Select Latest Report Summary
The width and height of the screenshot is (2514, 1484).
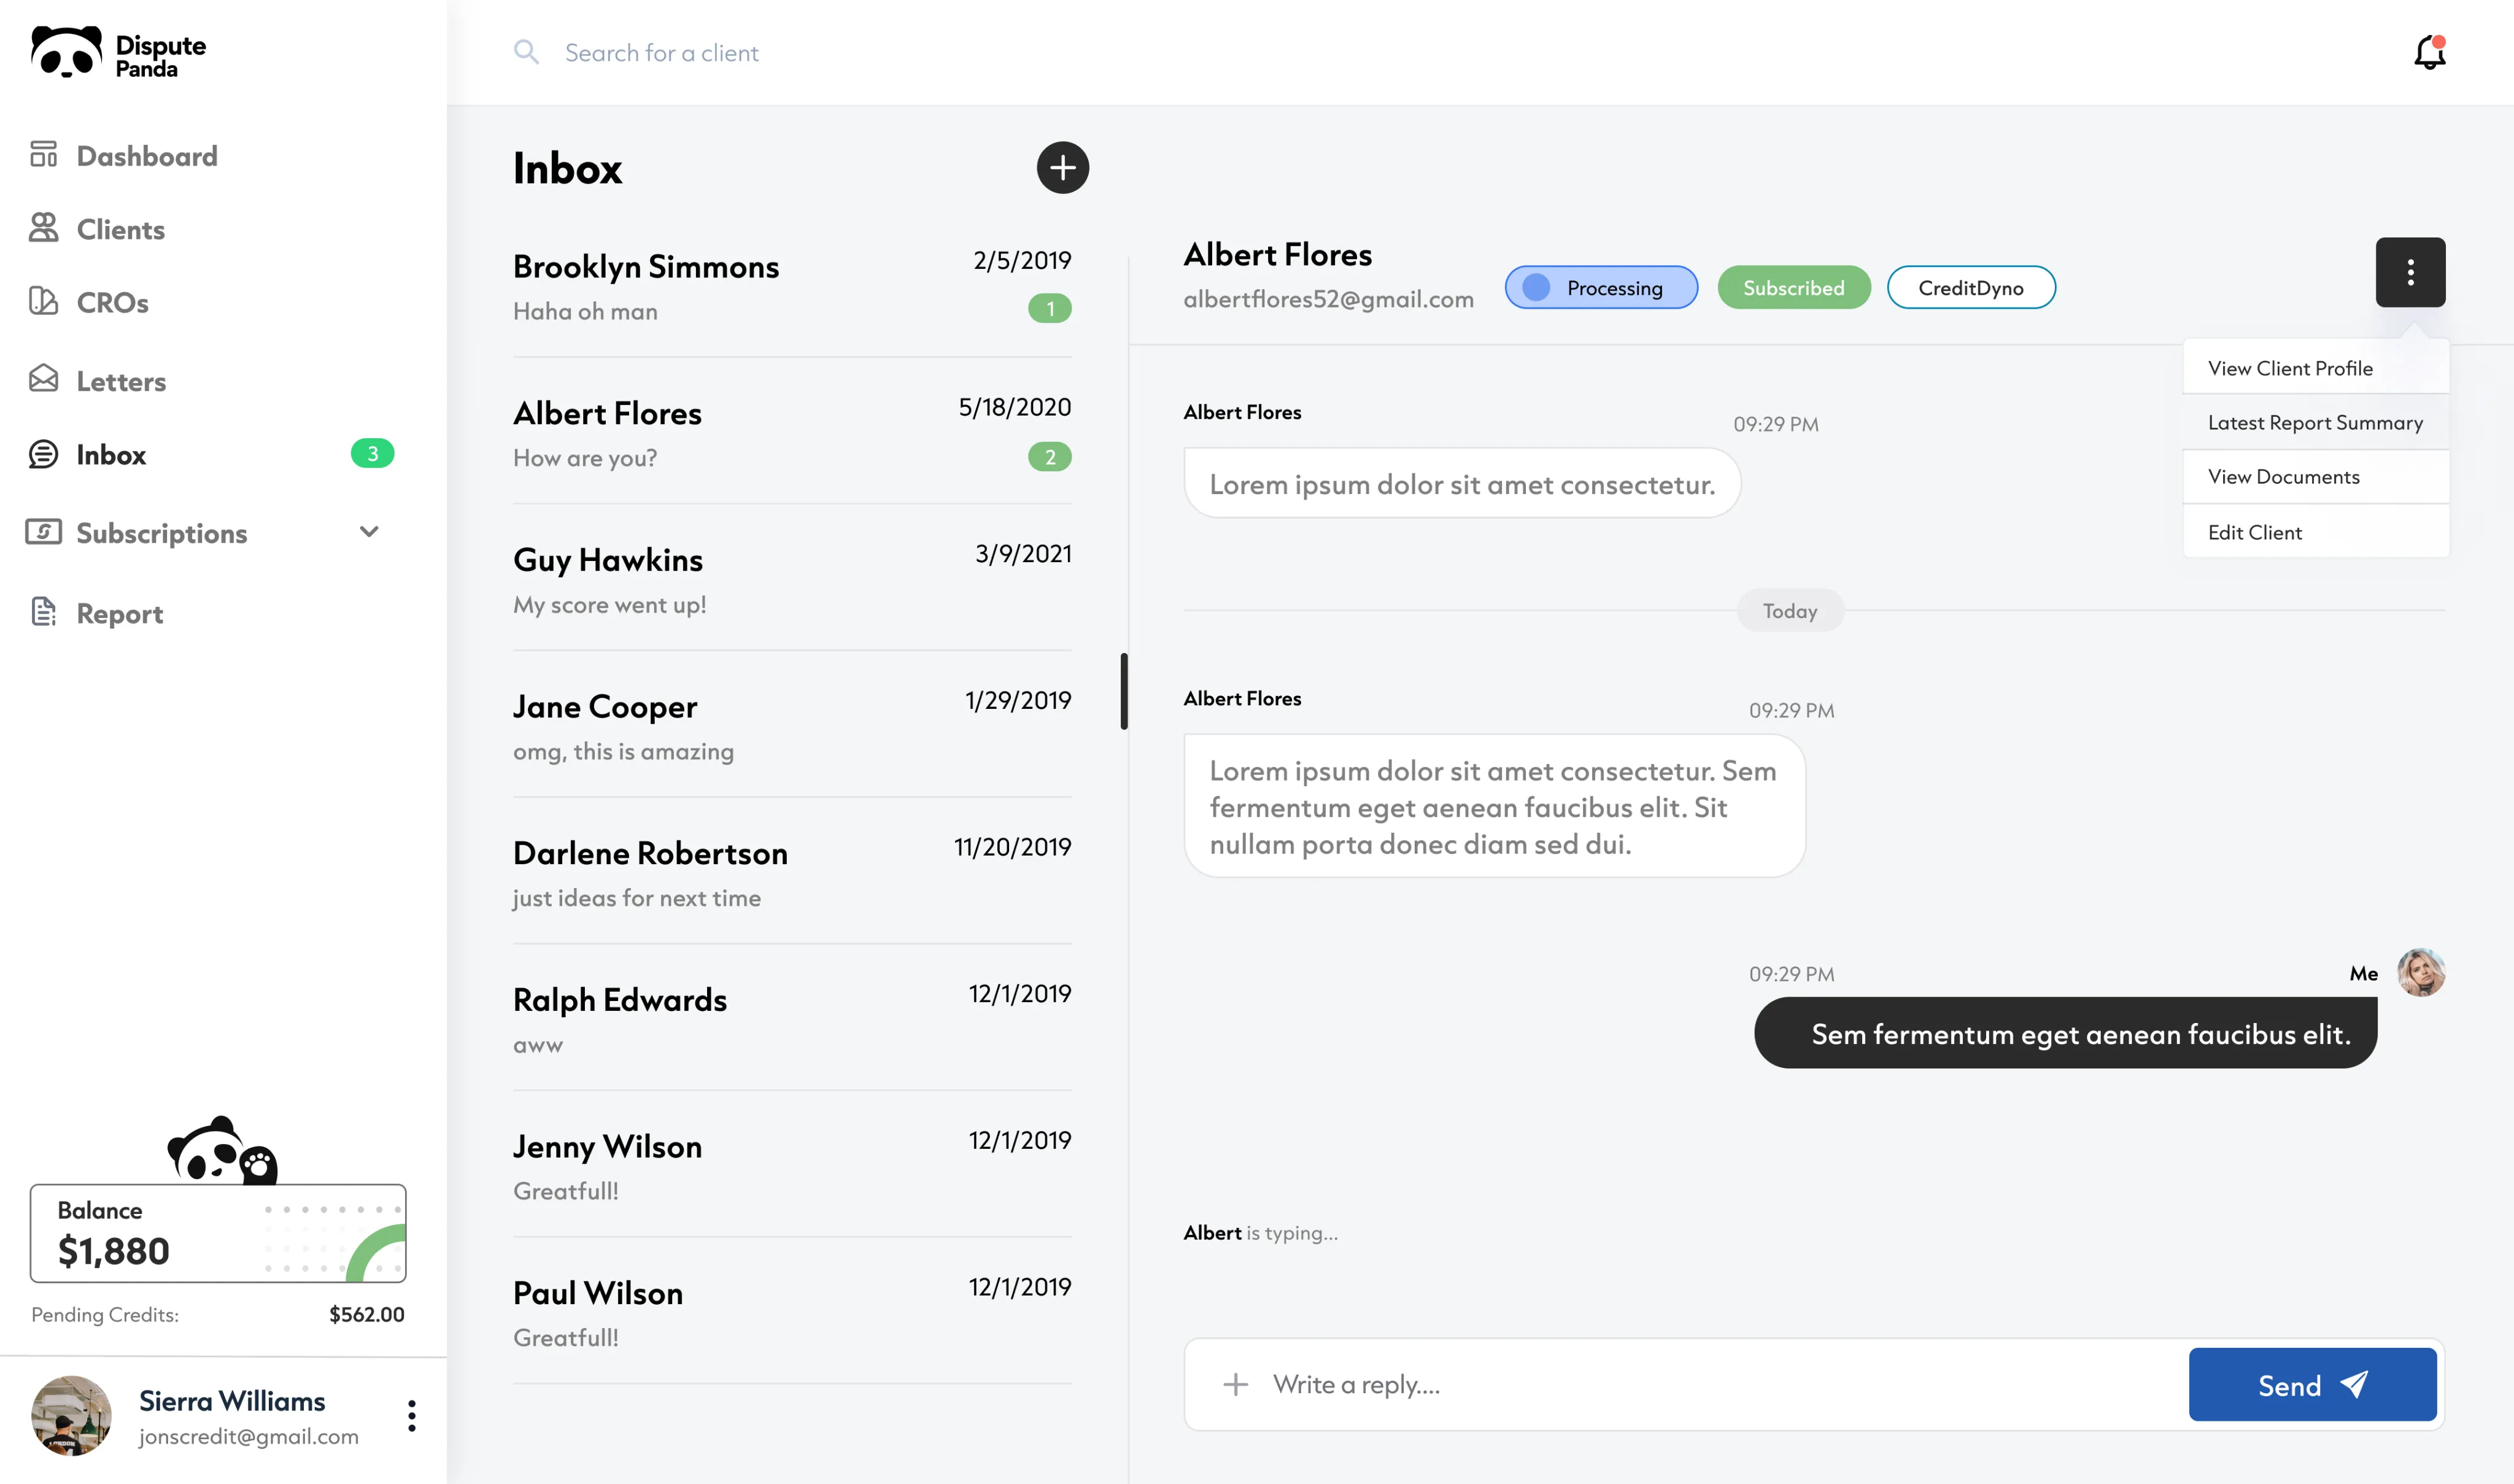(x=2316, y=422)
